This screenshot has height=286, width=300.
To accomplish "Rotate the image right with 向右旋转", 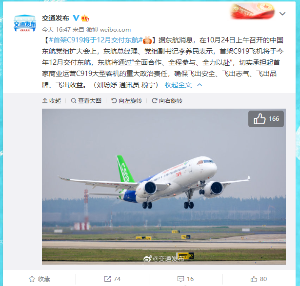I will click(x=167, y=101).
